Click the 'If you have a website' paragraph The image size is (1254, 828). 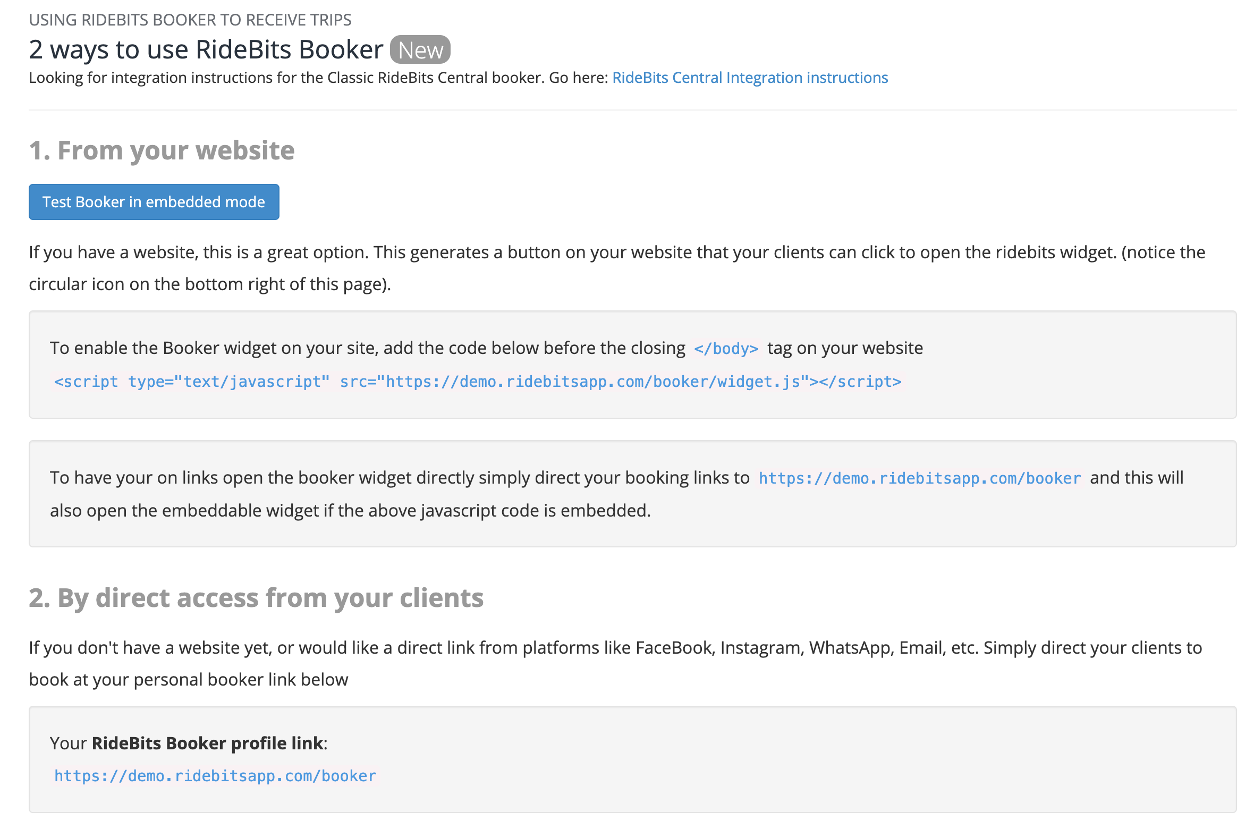[616, 252]
